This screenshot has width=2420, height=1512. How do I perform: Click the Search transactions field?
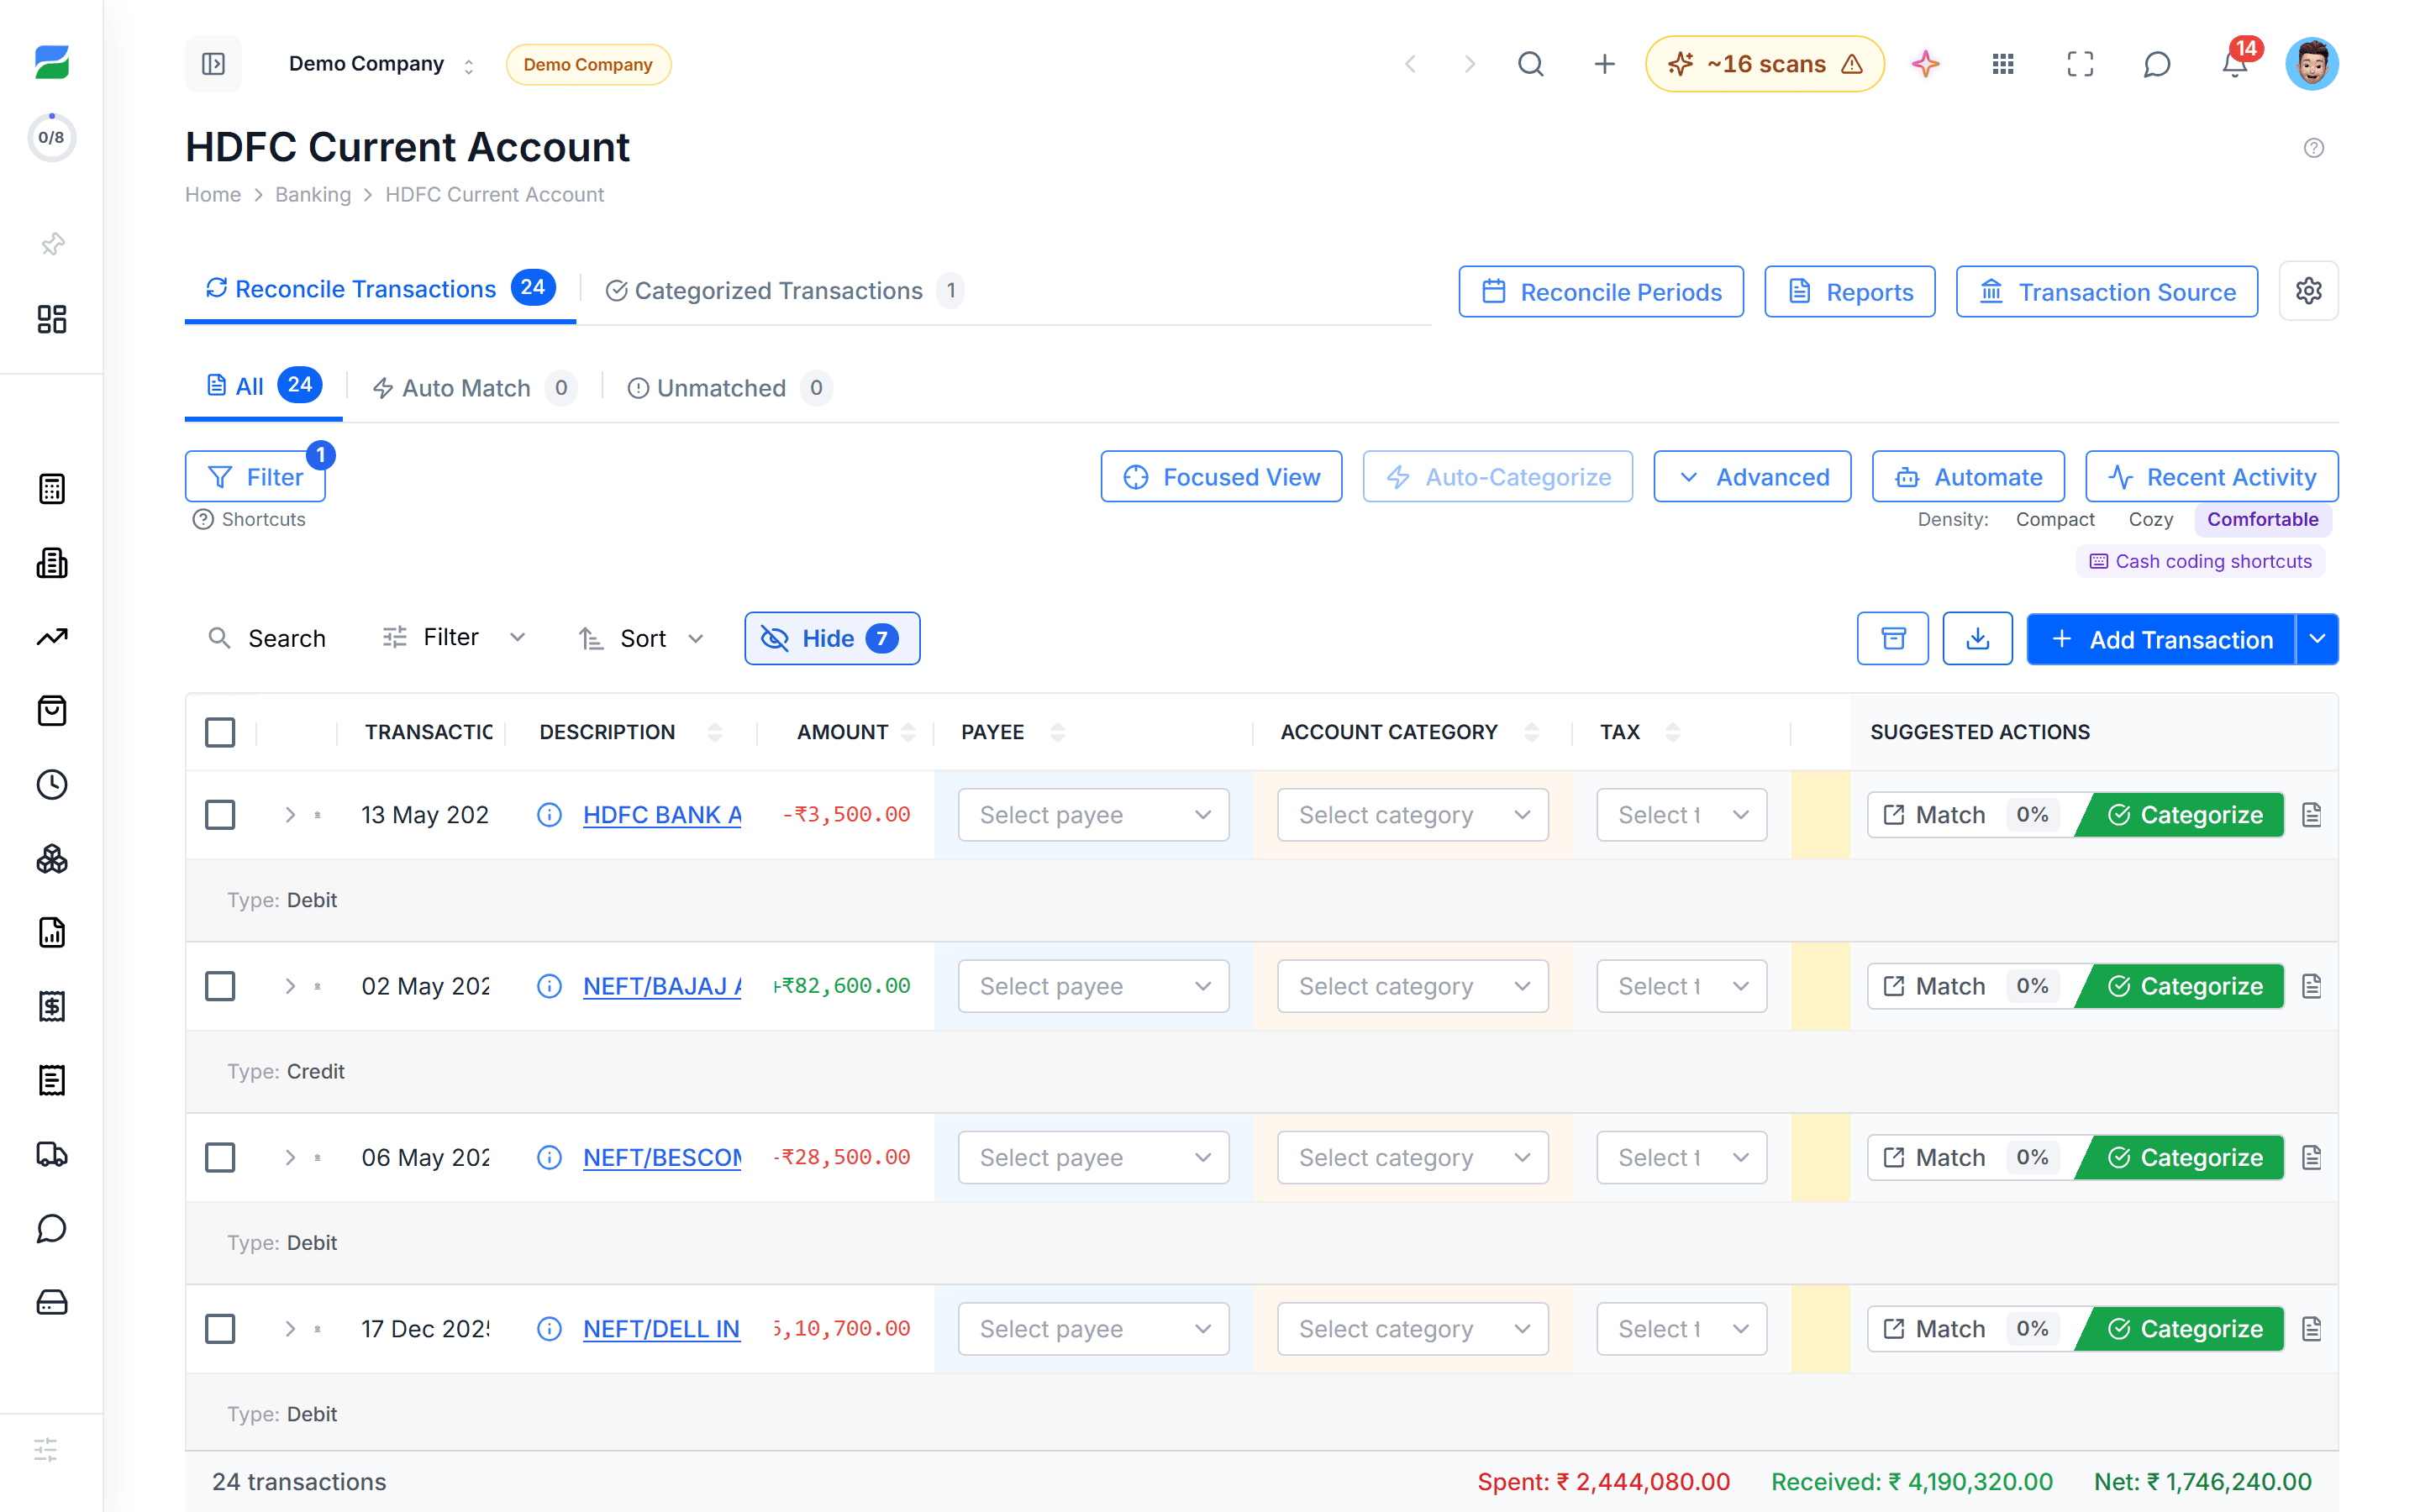267,639
